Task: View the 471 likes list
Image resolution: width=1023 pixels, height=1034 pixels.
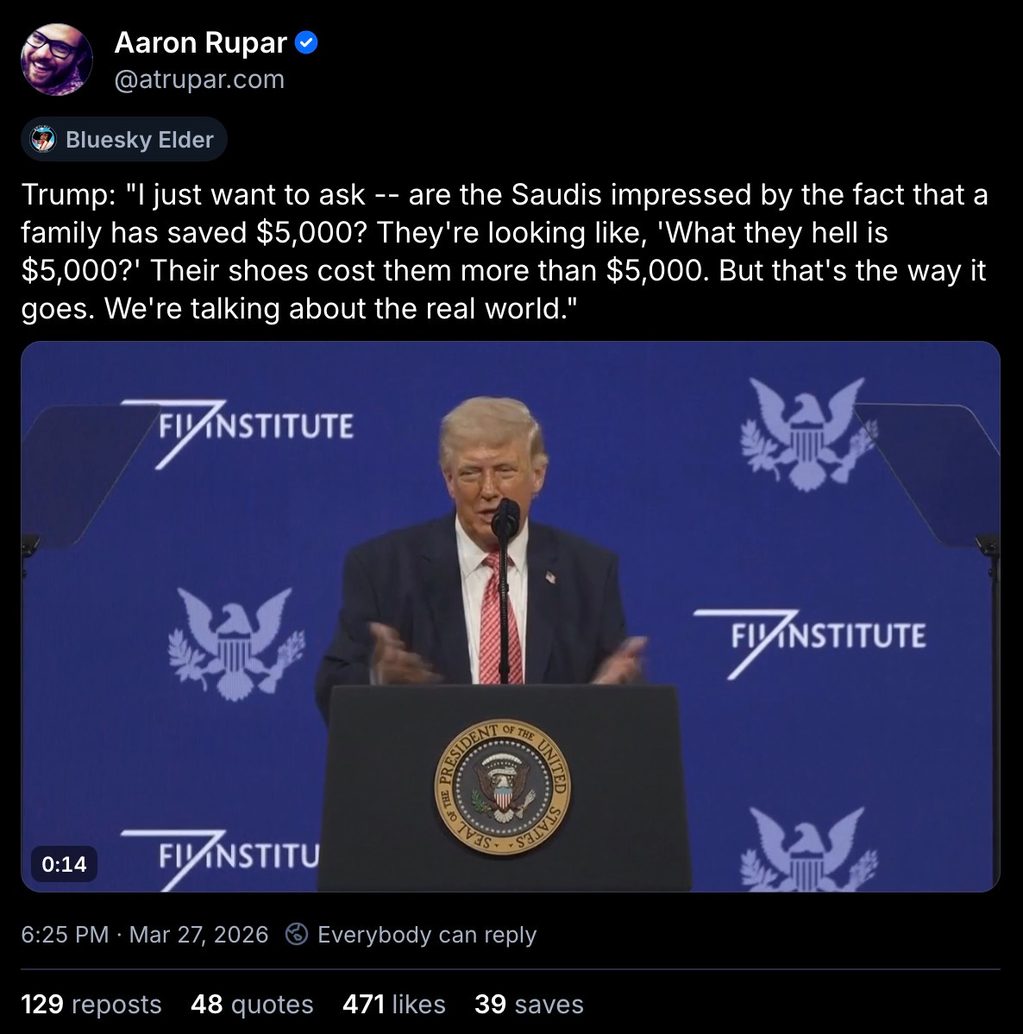Action: 394,1005
